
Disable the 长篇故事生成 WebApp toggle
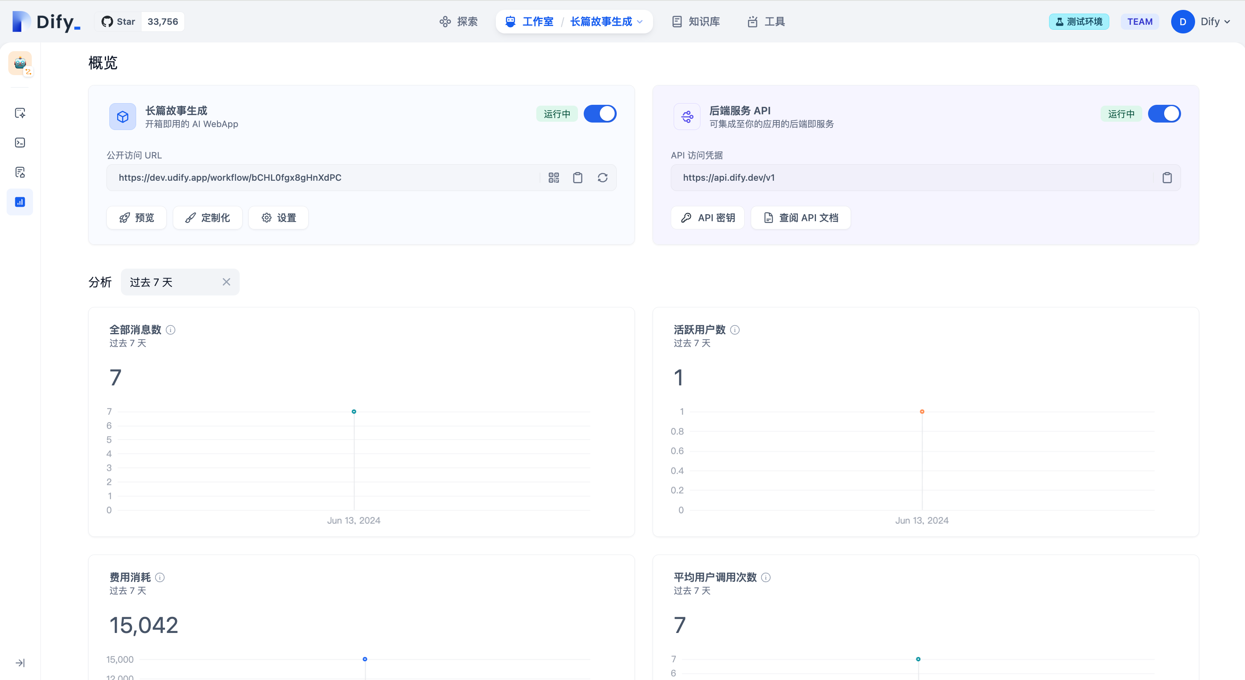(600, 113)
